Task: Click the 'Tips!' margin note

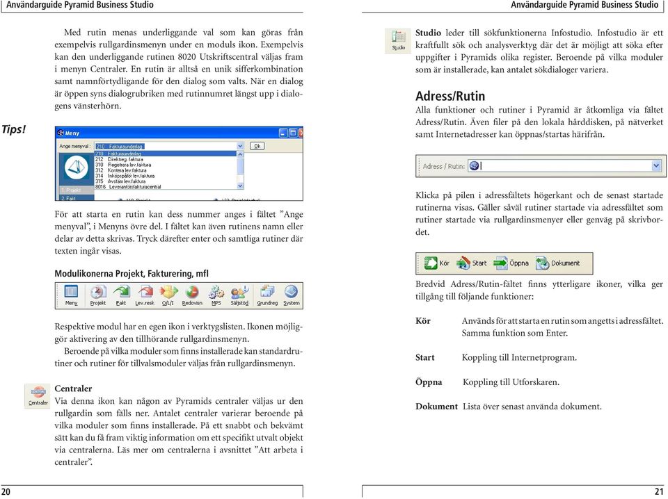Action: coord(13,129)
